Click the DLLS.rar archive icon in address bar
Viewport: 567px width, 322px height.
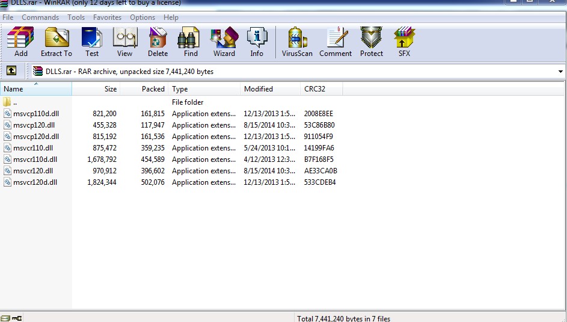pos(38,71)
